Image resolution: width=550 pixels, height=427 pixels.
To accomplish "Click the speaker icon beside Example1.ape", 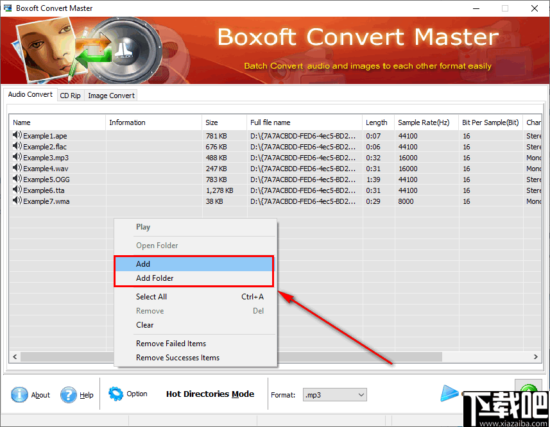I will 14,135.
